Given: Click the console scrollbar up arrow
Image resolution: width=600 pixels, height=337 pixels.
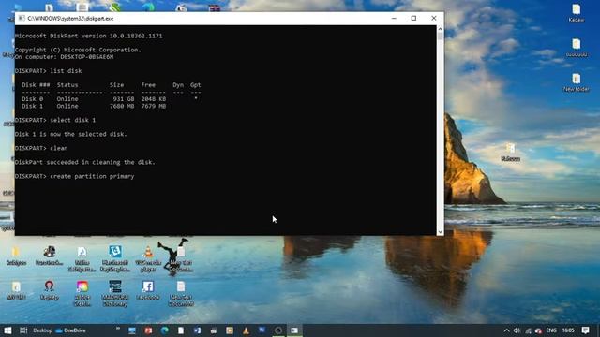Looking at the screenshot, I should click(x=440, y=29).
